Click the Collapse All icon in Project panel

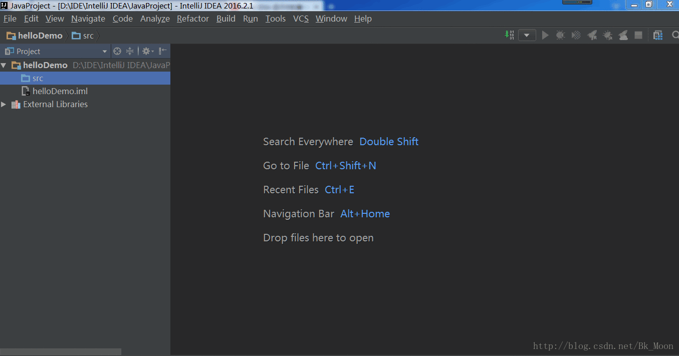click(x=130, y=51)
